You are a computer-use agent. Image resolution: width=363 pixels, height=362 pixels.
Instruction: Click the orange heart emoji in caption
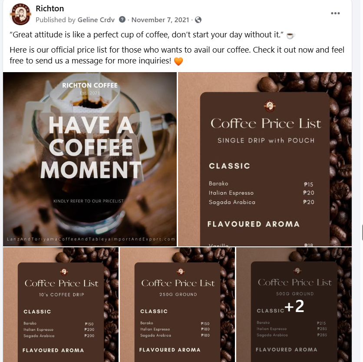[x=178, y=61]
